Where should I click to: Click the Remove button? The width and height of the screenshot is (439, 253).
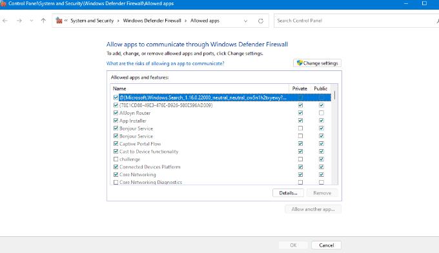point(322,193)
